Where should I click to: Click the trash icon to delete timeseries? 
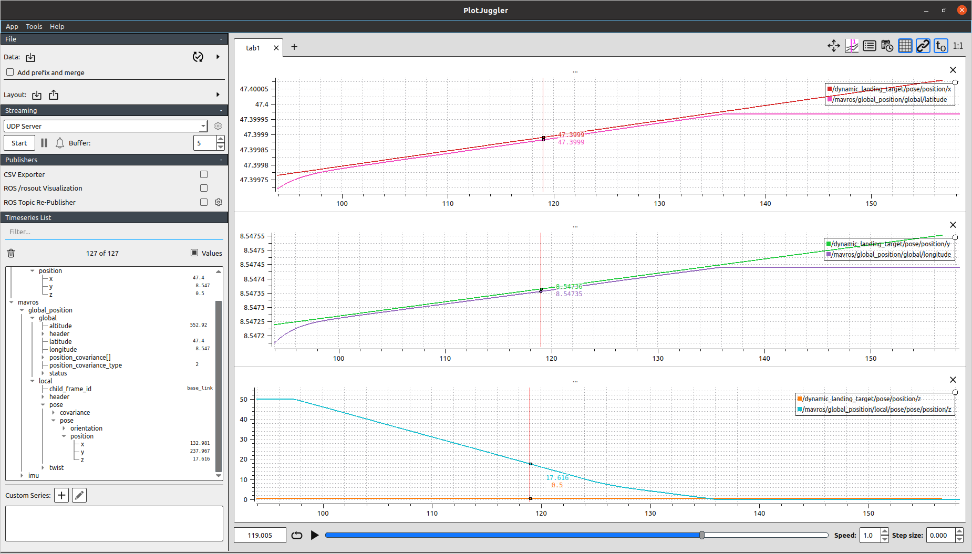click(11, 253)
